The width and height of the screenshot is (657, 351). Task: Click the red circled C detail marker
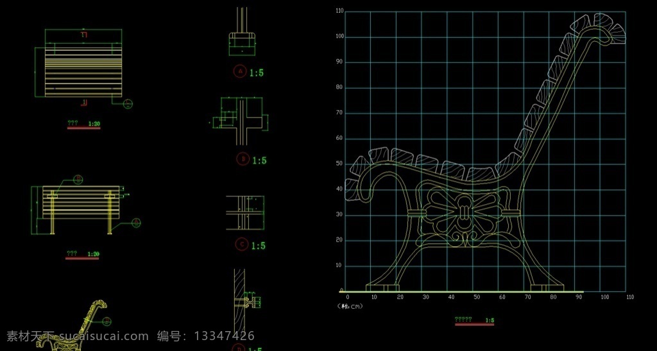point(242,244)
